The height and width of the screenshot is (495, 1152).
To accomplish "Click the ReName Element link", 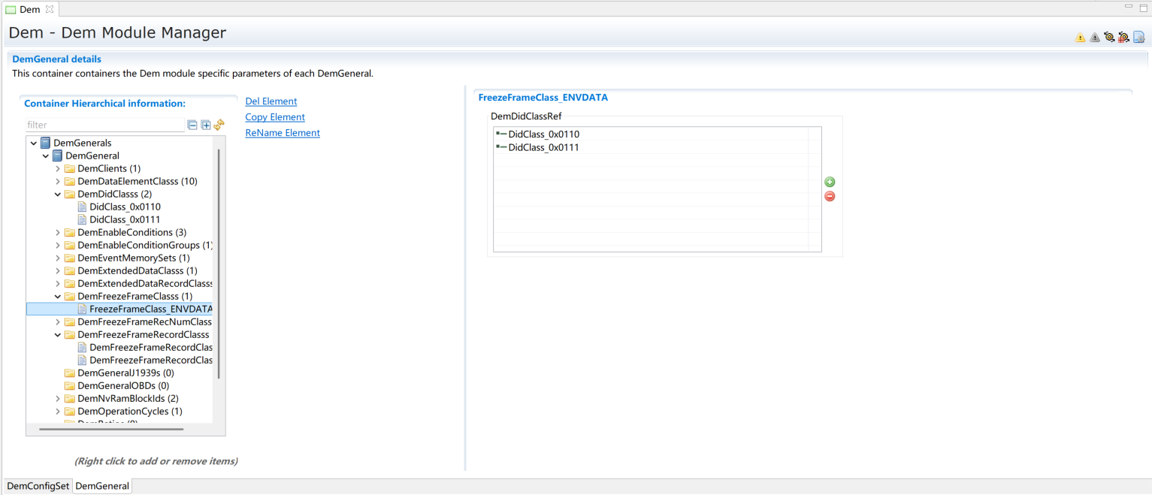I will click(x=283, y=133).
